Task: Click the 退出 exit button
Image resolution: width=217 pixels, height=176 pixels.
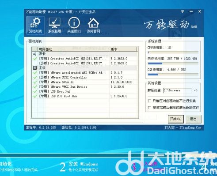Action: [193, 119]
